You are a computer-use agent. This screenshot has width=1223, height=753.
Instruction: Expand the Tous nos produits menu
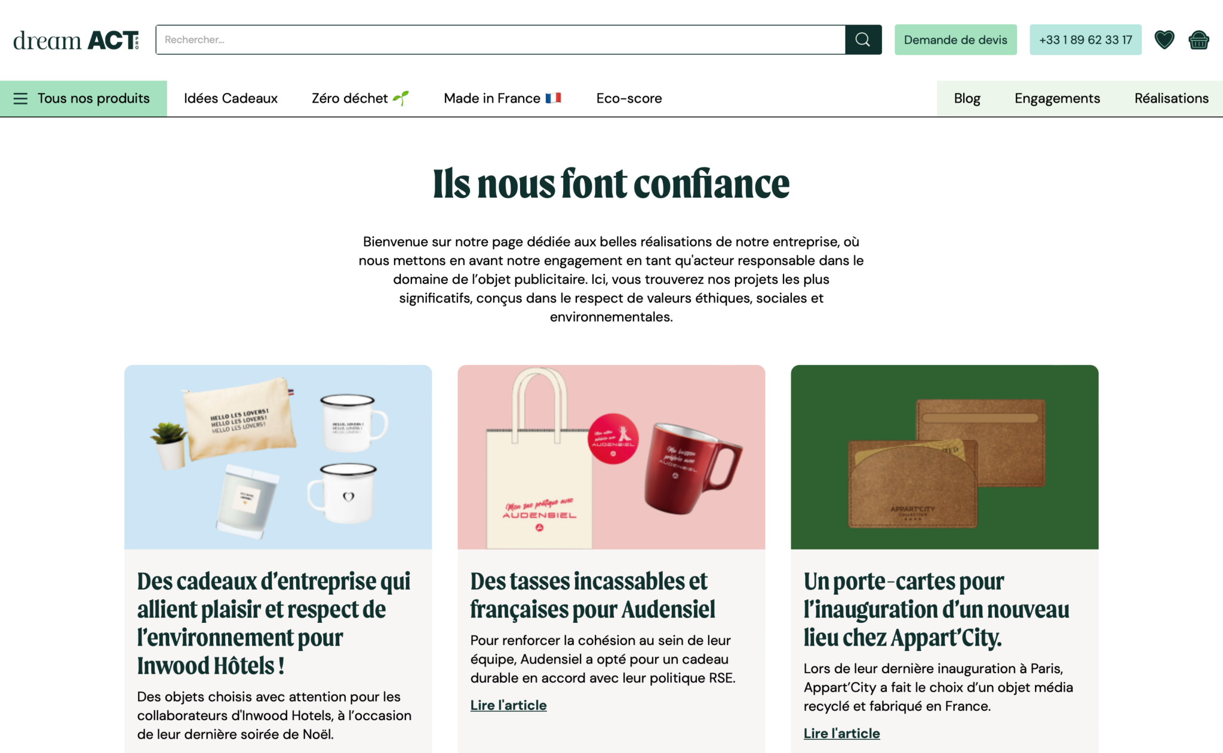coord(84,98)
